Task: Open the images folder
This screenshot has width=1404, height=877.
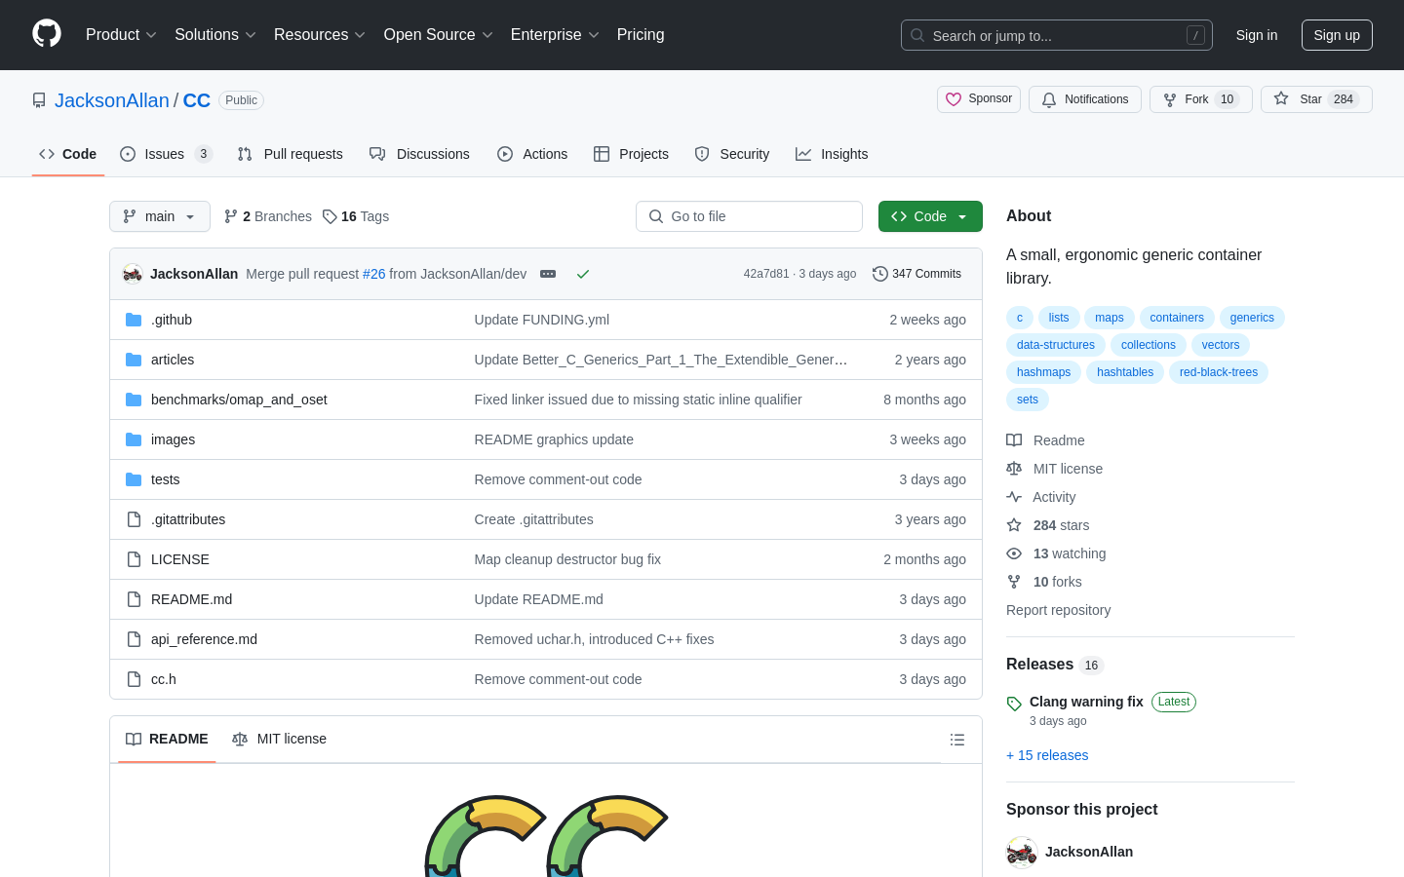Action: coord(173,439)
